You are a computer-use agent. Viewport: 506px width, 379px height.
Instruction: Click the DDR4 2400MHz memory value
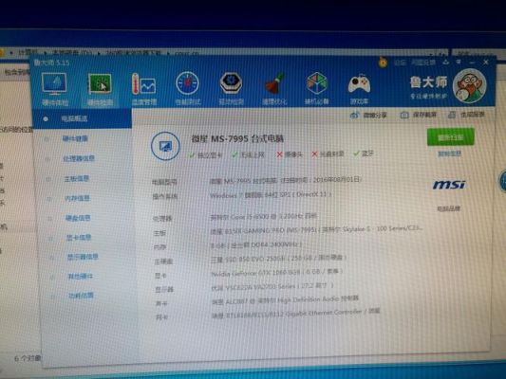pos(256,245)
